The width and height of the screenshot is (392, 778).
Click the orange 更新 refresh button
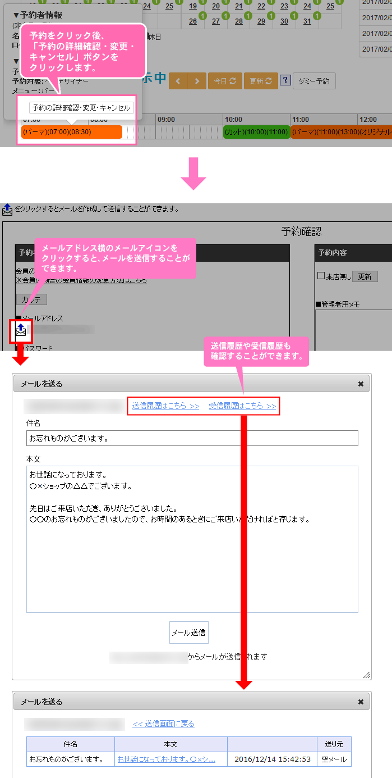coord(261,81)
